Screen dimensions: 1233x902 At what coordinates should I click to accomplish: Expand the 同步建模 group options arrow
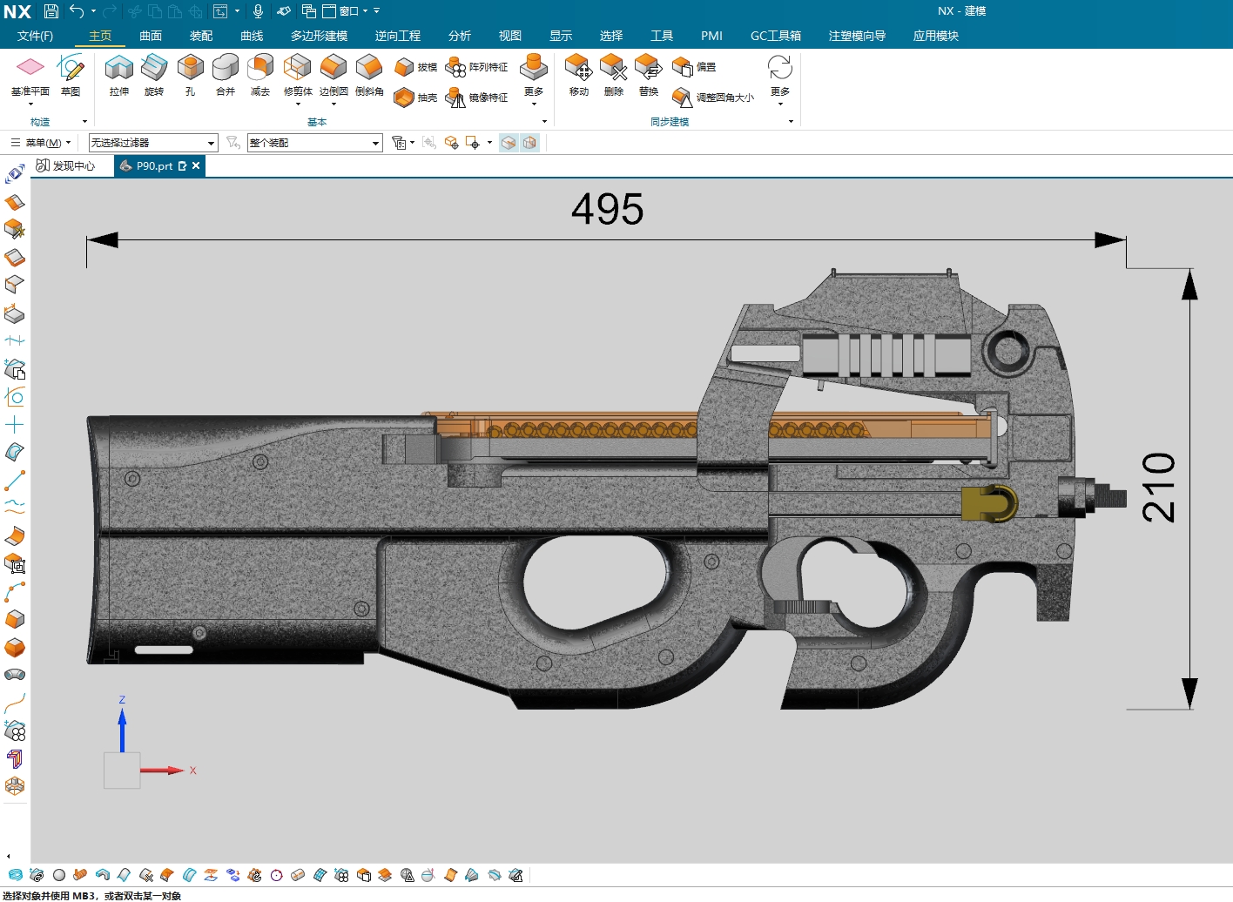(791, 122)
